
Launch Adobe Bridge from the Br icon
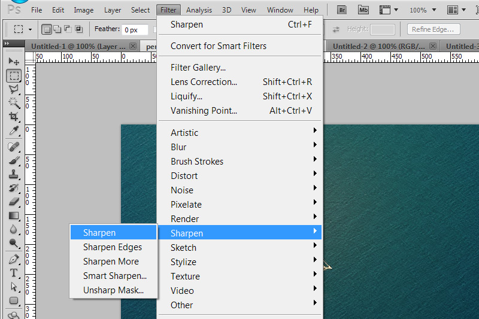click(x=342, y=10)
